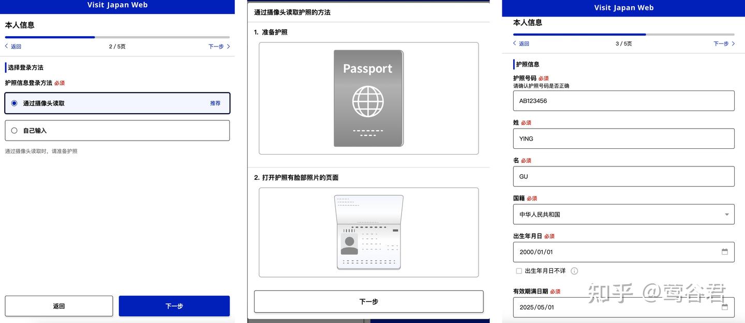Open the birth date calendar picker
The height and width of the screenshot is (323, 745).
[724, 252]
